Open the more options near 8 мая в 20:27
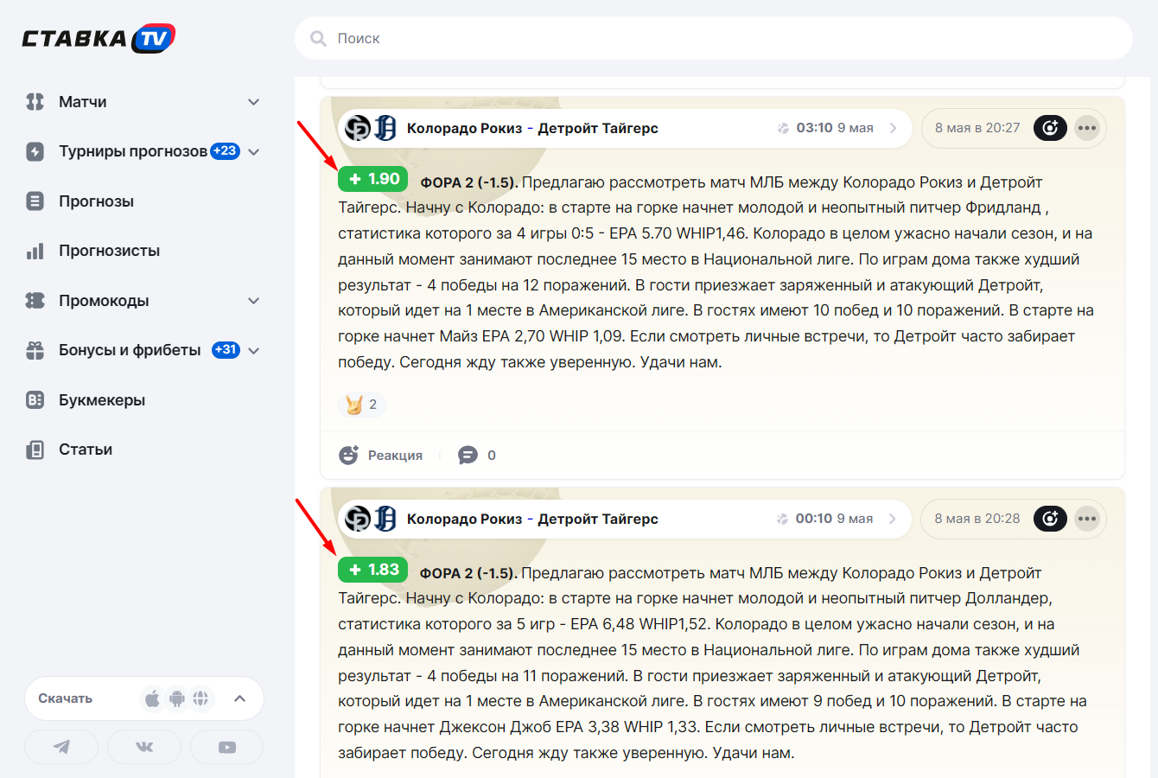 [1087, 128]
